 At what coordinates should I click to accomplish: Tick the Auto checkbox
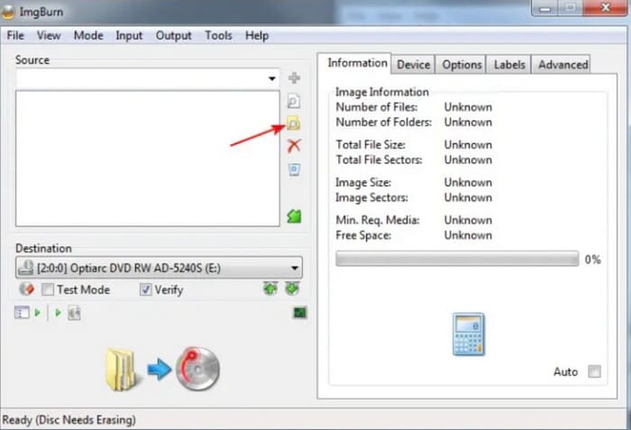tap(594, 371)
